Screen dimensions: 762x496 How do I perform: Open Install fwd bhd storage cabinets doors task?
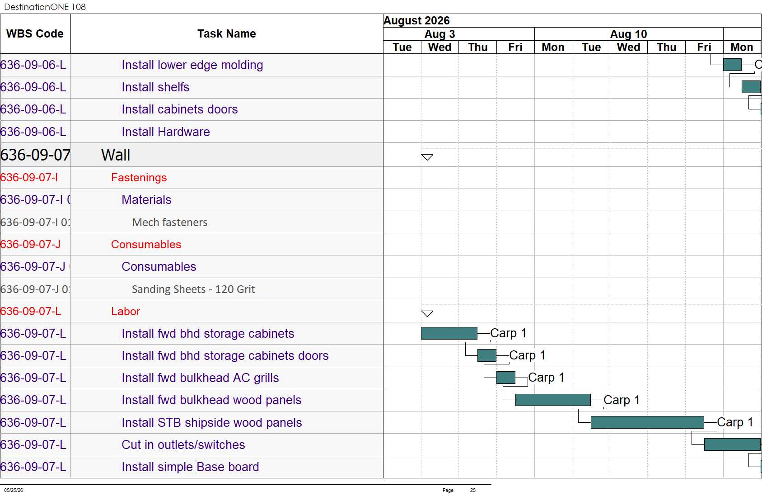pos(225,356)
